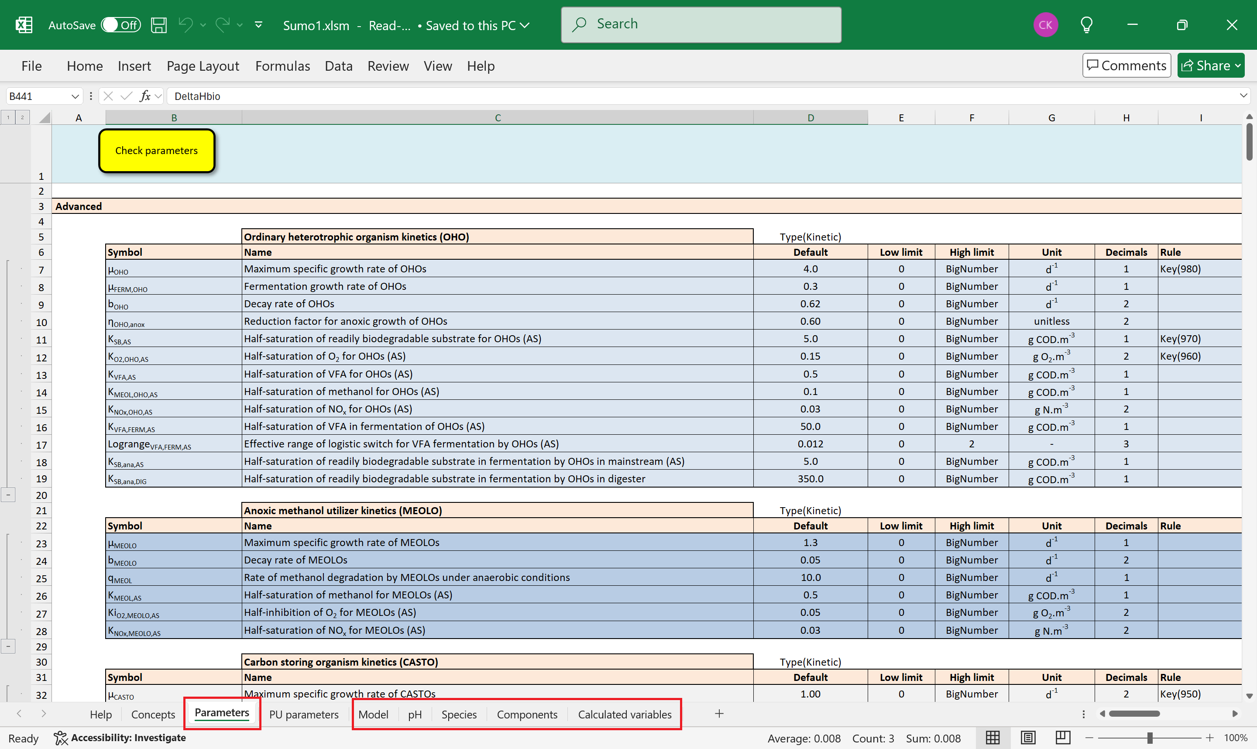The image size is (1257, 749).
Task: Open the Redo history dropdown arrow
Action: point(240,25)
